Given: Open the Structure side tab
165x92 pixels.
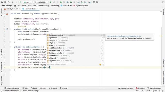Looking at the screenshot, I should coord(2,53).
